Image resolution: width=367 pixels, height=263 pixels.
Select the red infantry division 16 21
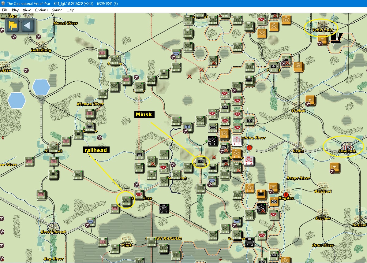pyautogui.click(x=225, y=120)
